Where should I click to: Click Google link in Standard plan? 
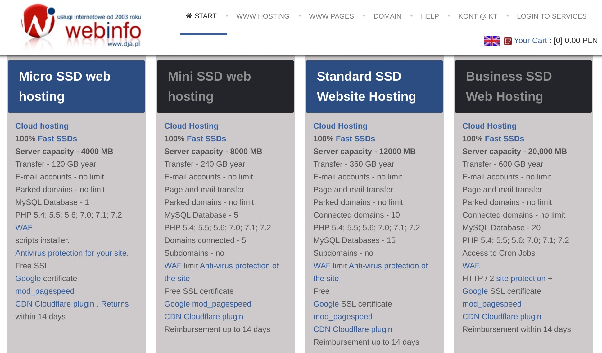tap(326, 304)
